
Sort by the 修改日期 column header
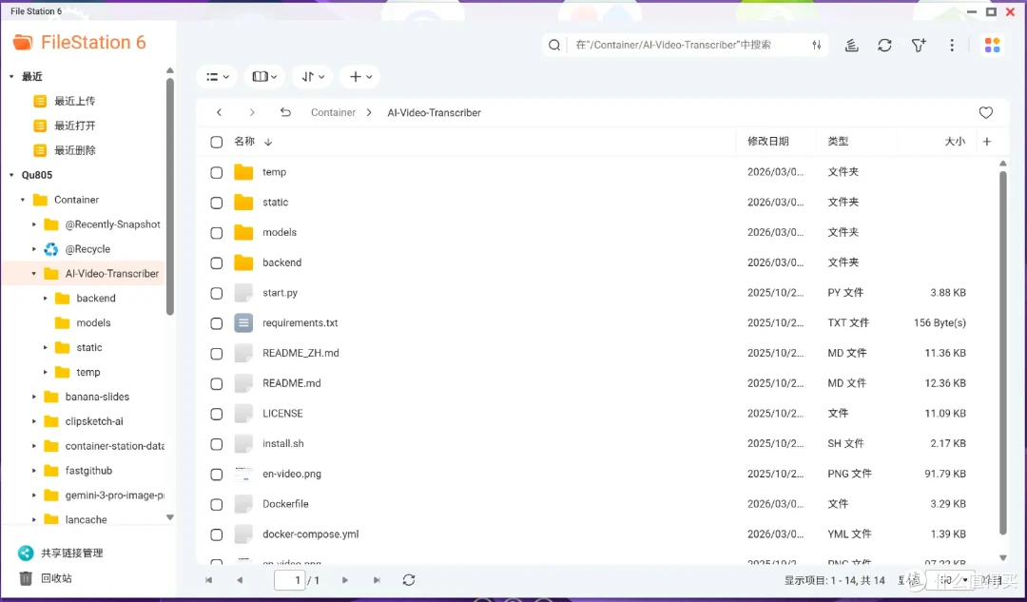(x=768, y=142)
